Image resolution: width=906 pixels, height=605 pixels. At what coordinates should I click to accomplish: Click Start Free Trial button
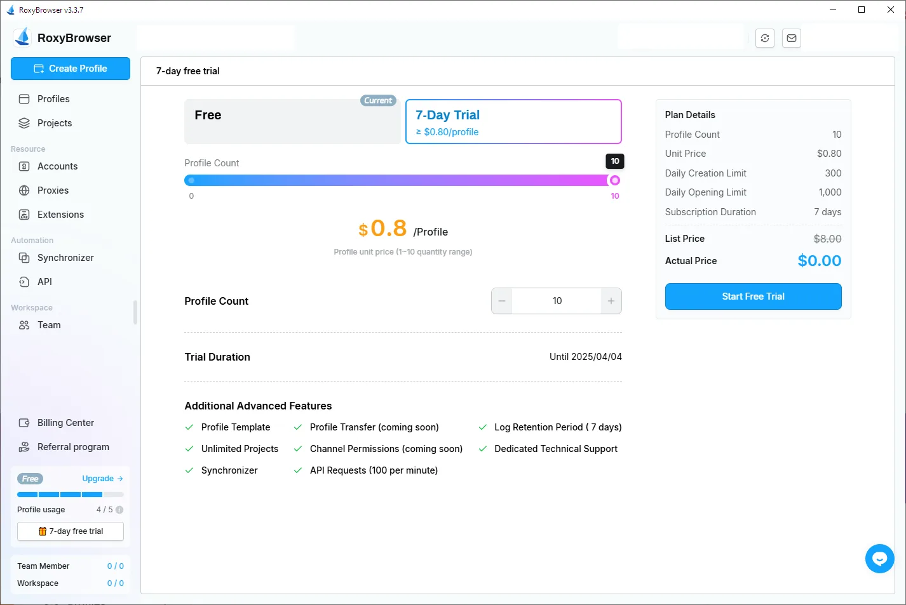(753, 296)
